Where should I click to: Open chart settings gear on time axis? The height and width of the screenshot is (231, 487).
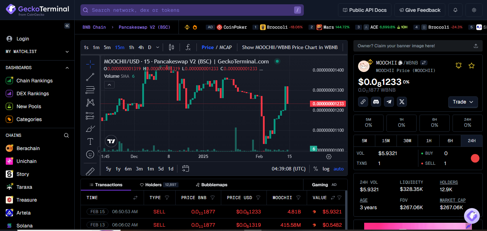pos(329,157)
